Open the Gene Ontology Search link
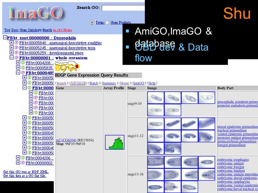The image size is (258, 193). (x=36, y=30)
